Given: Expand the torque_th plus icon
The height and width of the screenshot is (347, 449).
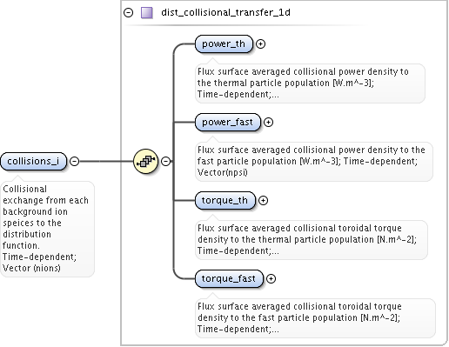Looking at the screenshot, I should coord(263,200).
